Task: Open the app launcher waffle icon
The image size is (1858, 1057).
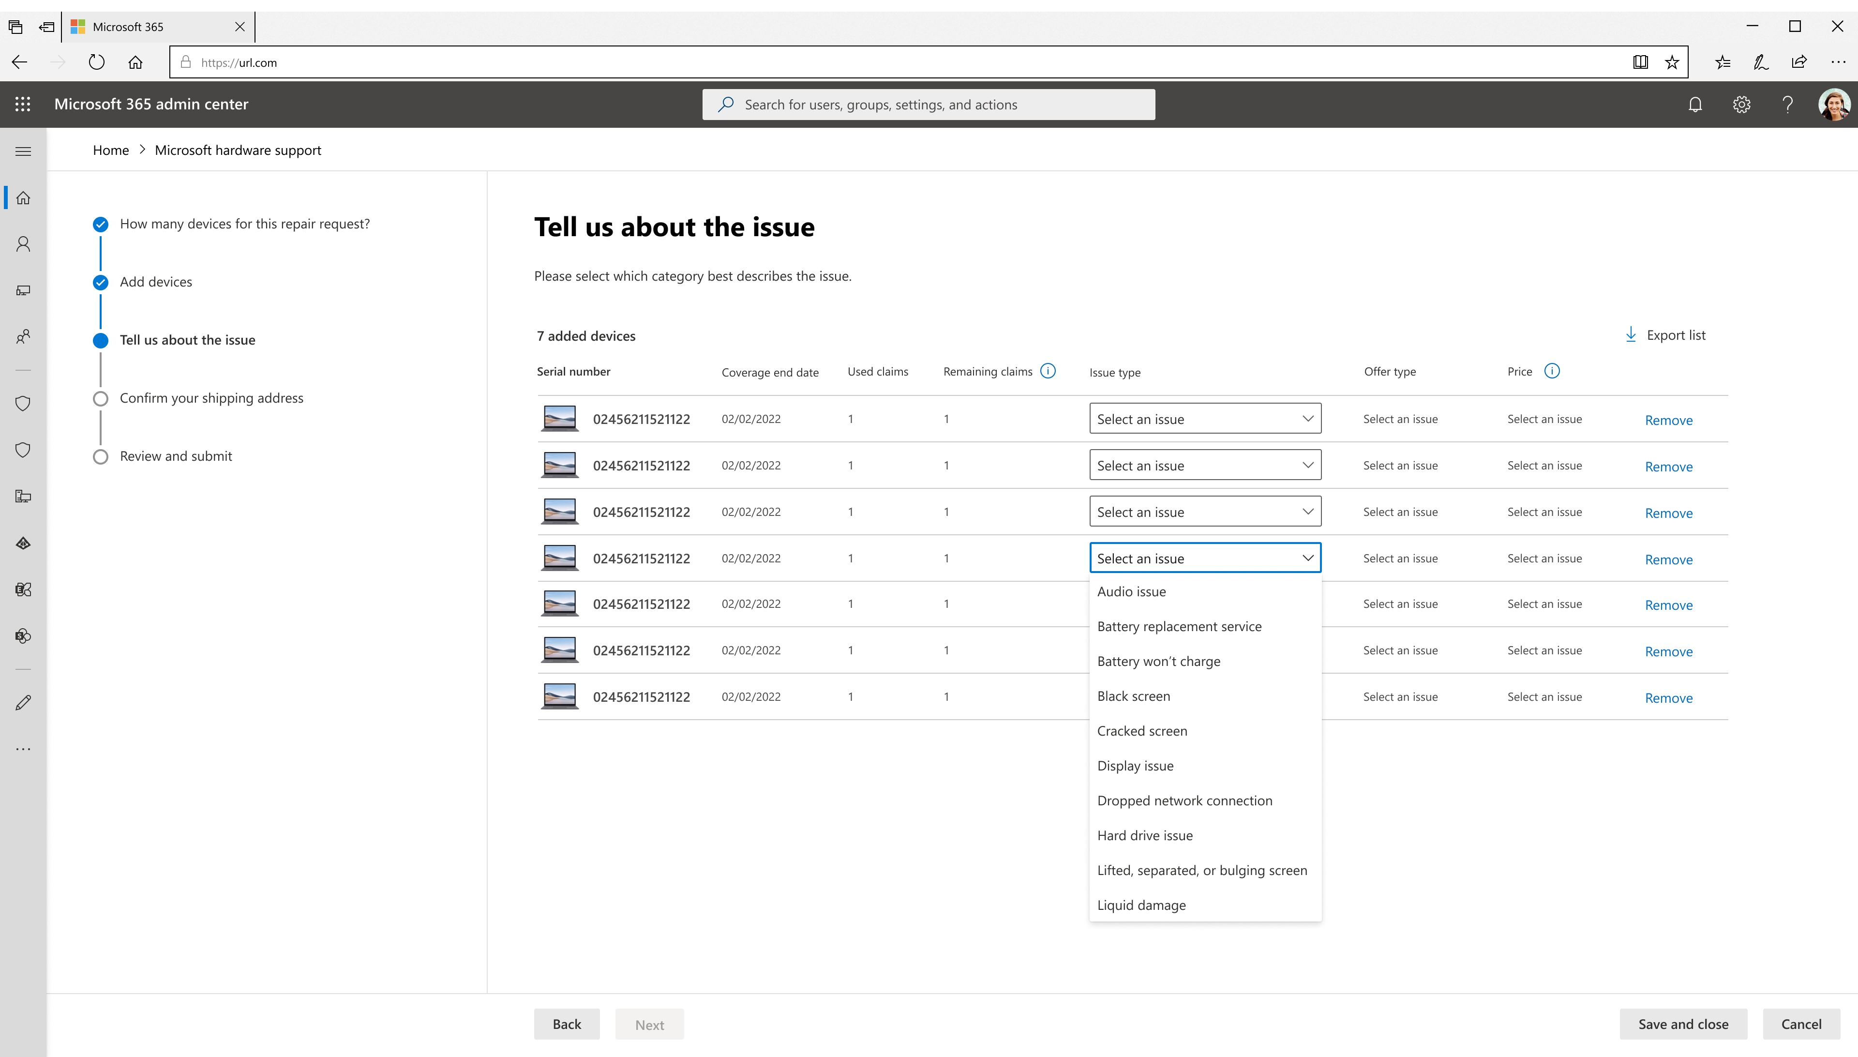Action: [x=22, y=104]
